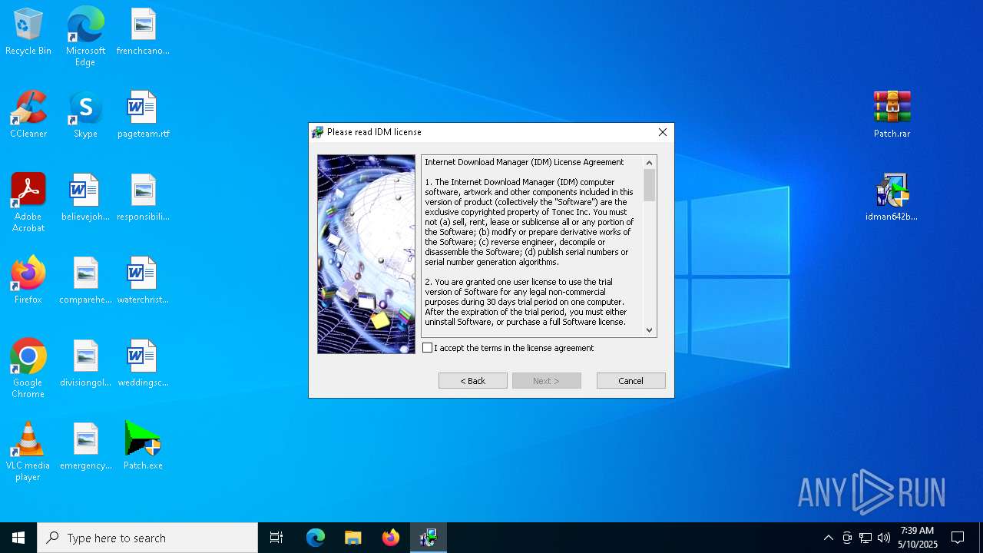Accept the license agreement checkbox
This screenshot has height=553, width=983.
428,348
